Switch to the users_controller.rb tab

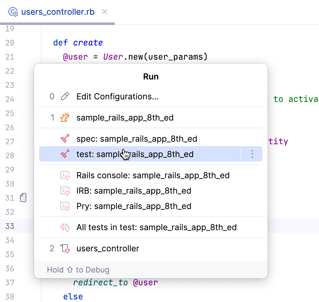click(x=57, y=12)
